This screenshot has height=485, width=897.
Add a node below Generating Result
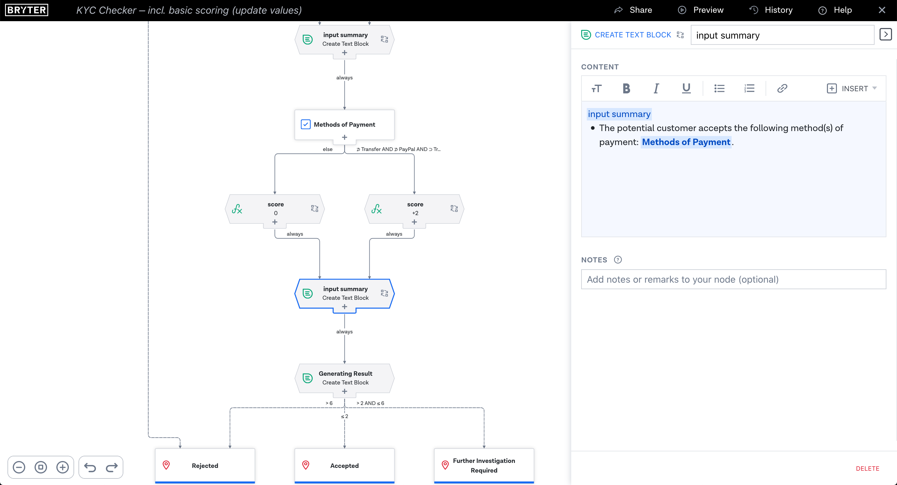click(x=344, y=391)
